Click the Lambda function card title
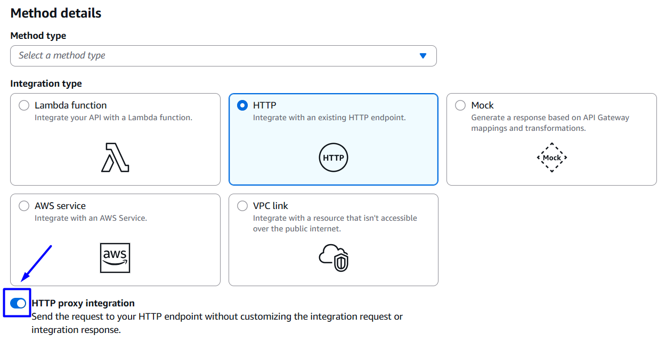Viewport: 666px width, 342px height. point(71,105)
